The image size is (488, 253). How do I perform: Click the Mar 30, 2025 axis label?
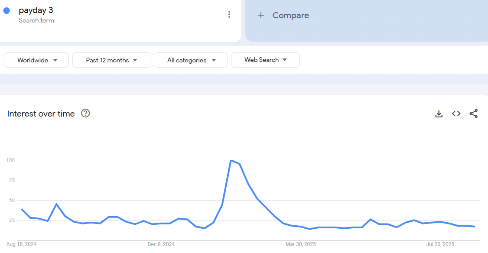pyautogui.click(x=301, y=244)
